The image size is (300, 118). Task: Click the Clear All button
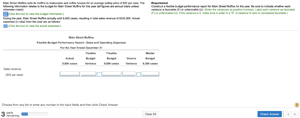coord(151,114)
